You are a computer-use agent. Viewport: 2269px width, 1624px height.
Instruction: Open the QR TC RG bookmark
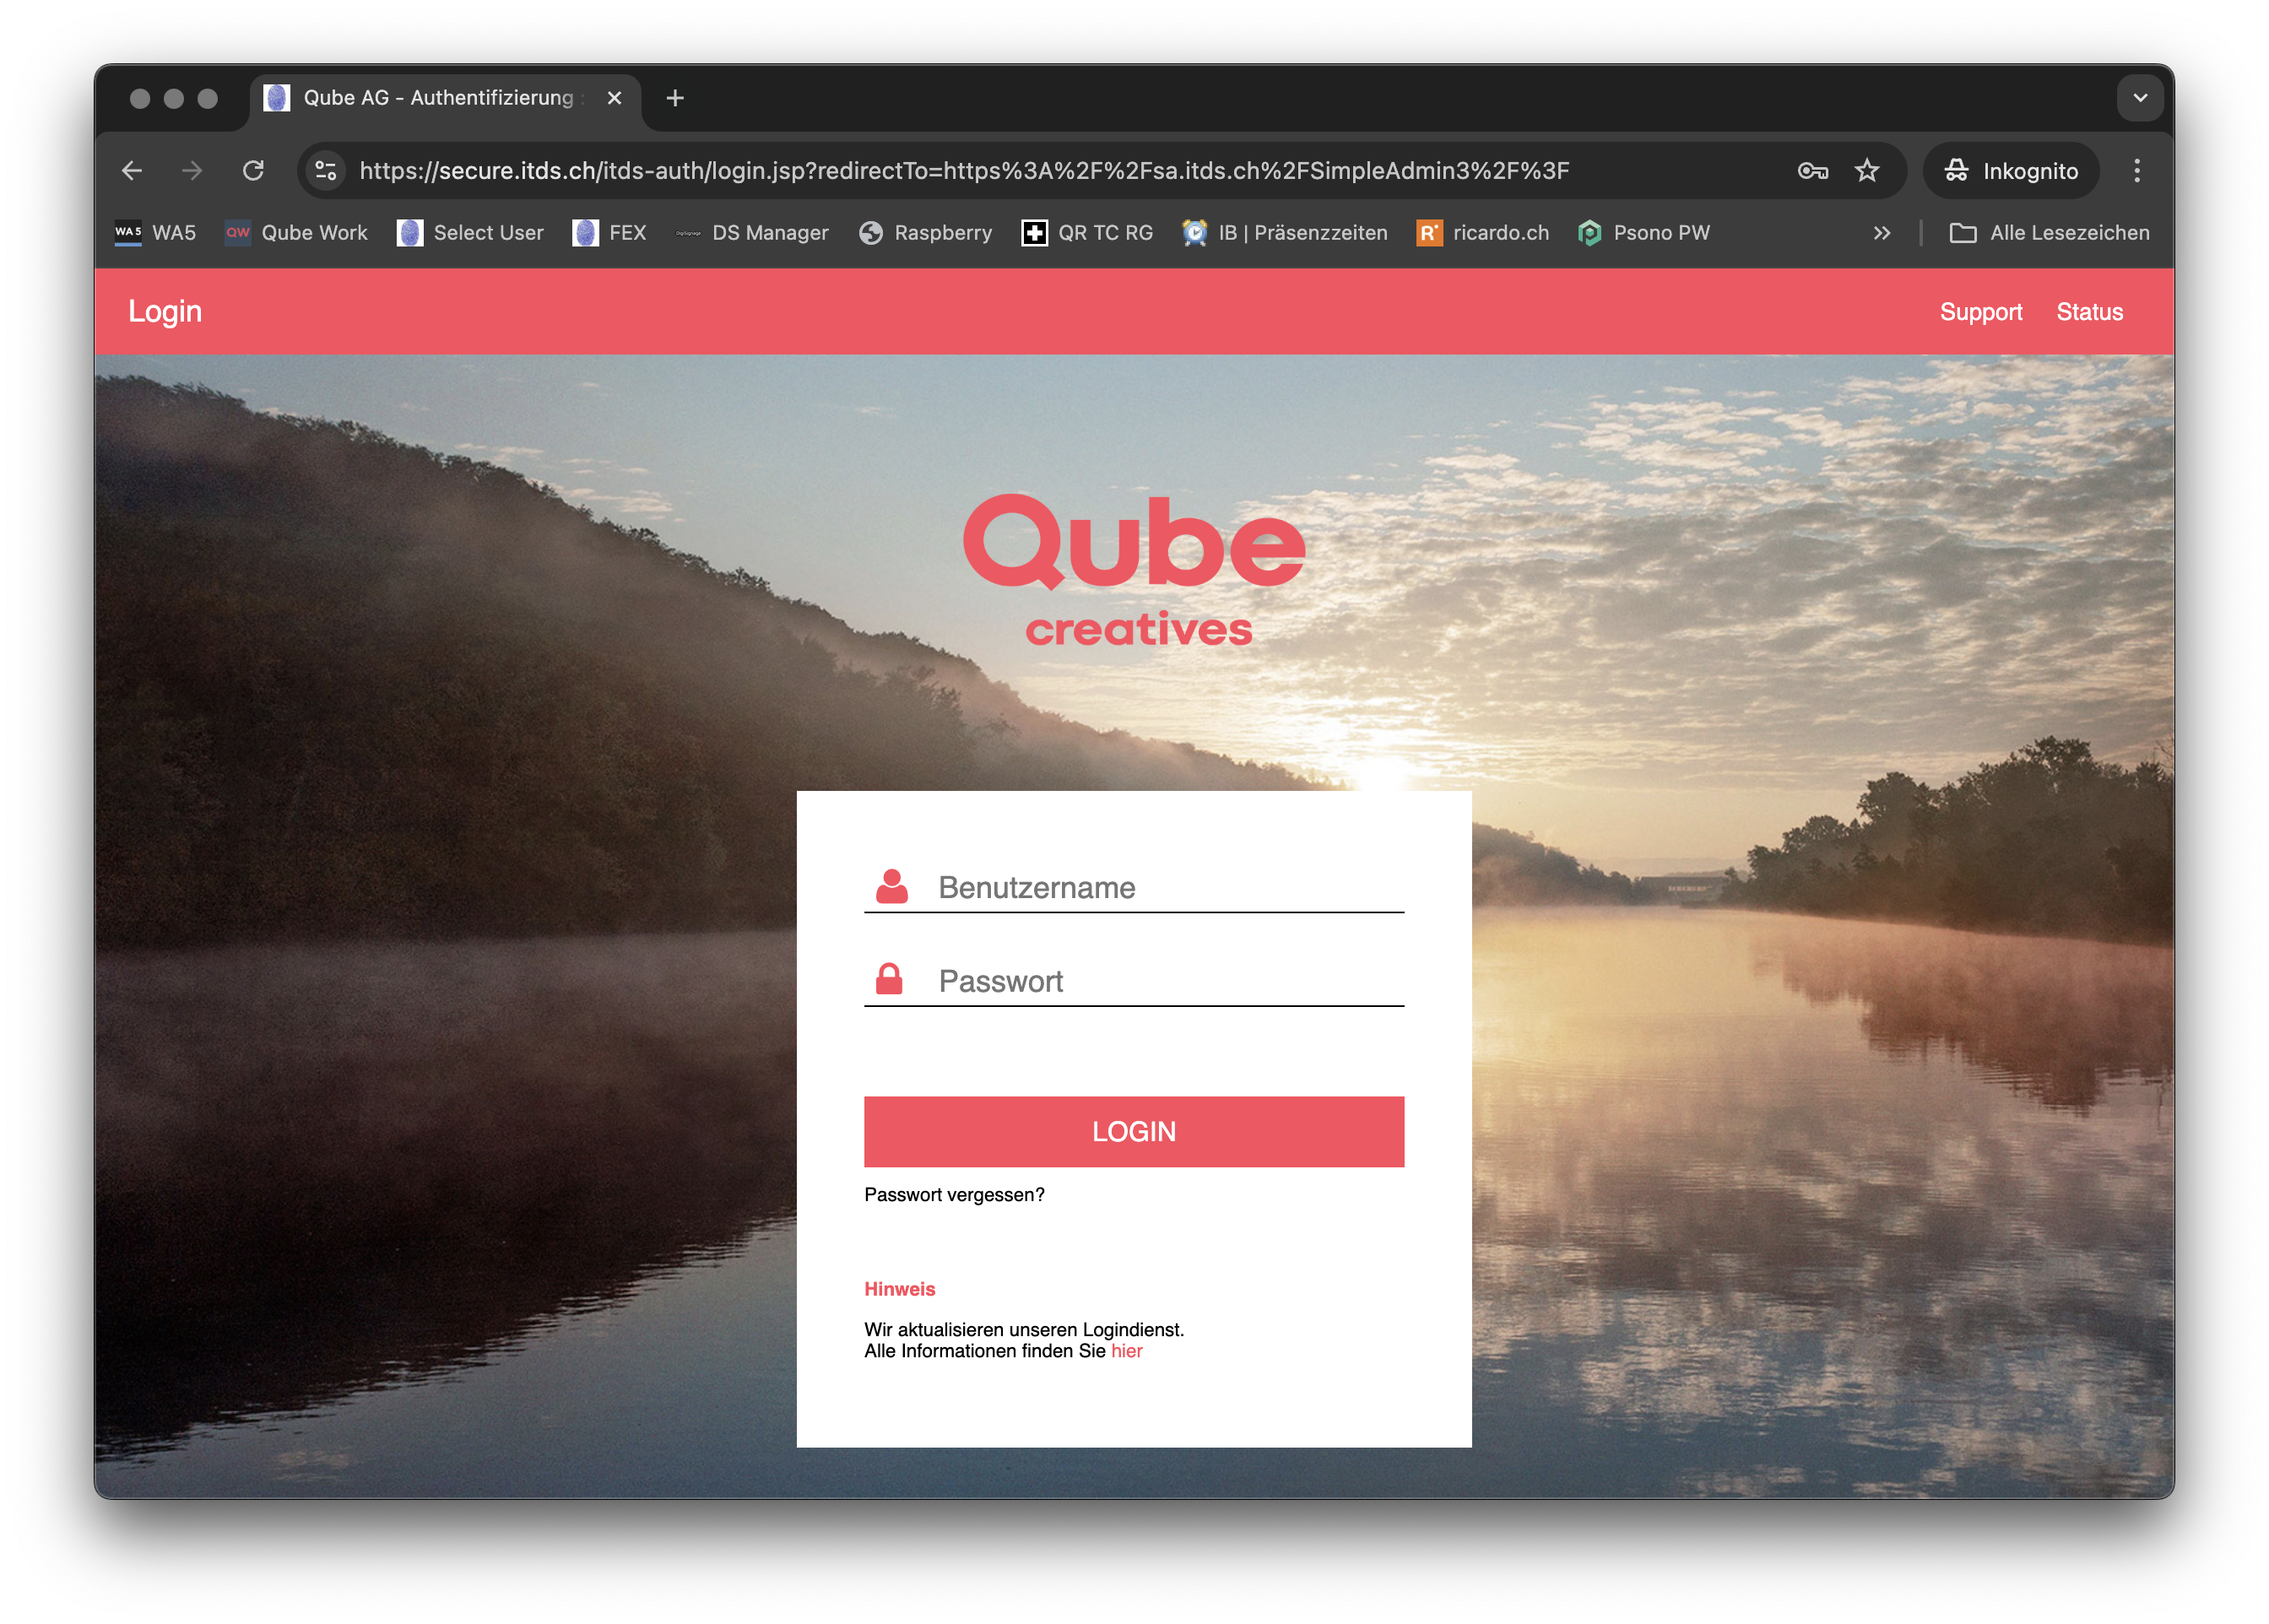tap(1087, 233)
